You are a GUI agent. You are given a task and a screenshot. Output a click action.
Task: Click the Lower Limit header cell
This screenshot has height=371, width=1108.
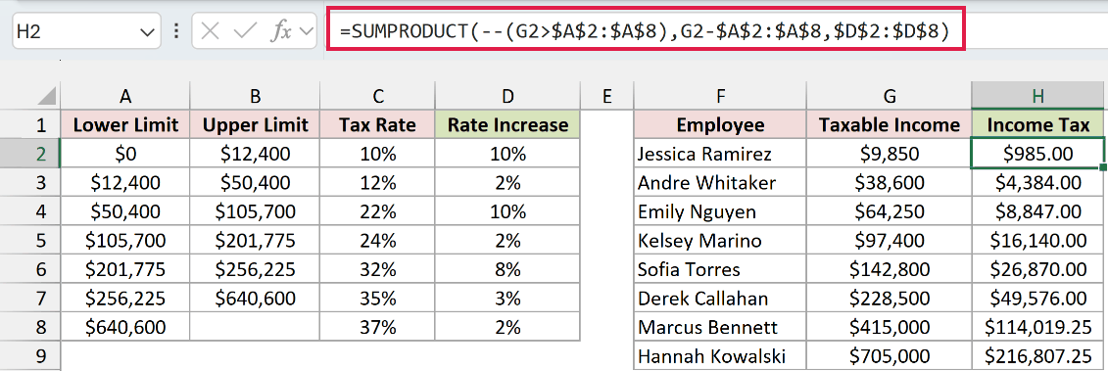coord(125,125)
